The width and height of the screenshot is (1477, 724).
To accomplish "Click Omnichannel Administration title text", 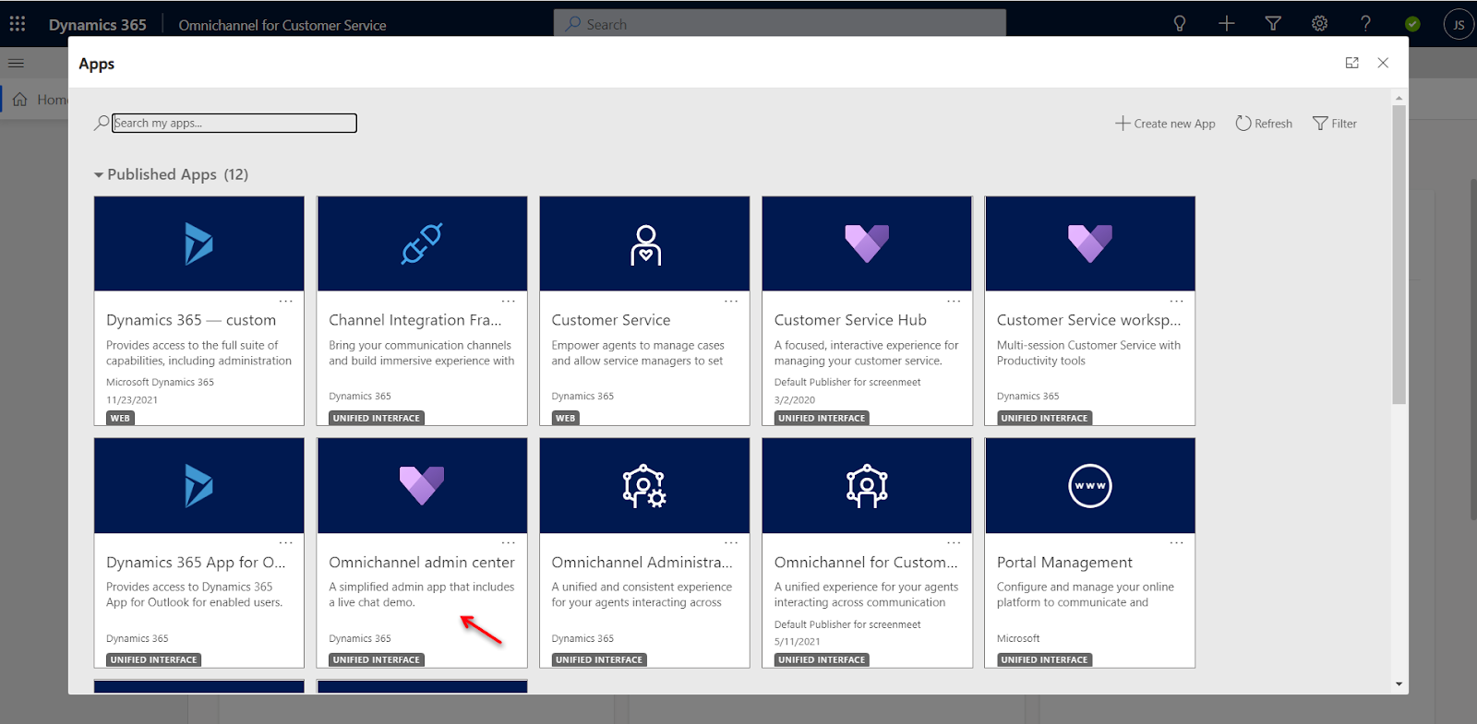I will 642,563.
